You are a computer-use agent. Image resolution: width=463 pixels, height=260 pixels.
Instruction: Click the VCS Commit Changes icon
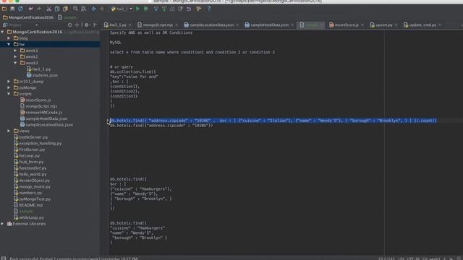(164, 9)
